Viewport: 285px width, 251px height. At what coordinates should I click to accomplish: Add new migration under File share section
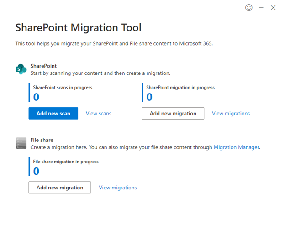pyautogui.click(x=60, y=188)
